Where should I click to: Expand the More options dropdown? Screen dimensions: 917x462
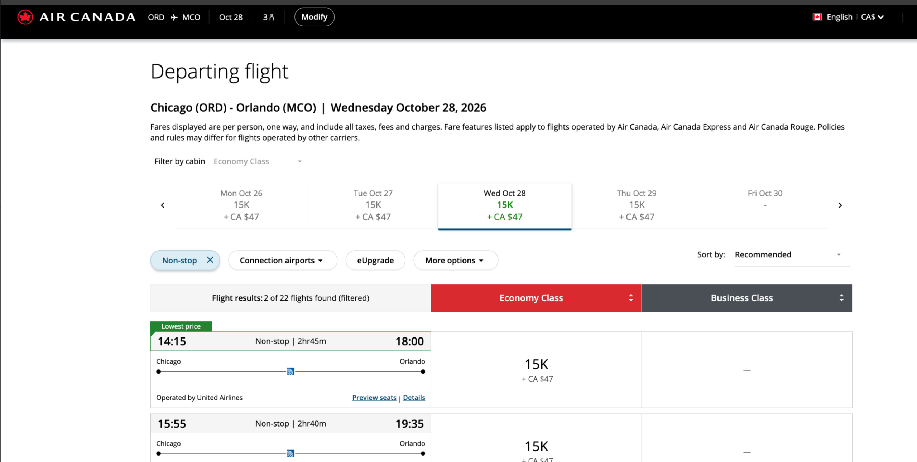(x=455, y=261)
